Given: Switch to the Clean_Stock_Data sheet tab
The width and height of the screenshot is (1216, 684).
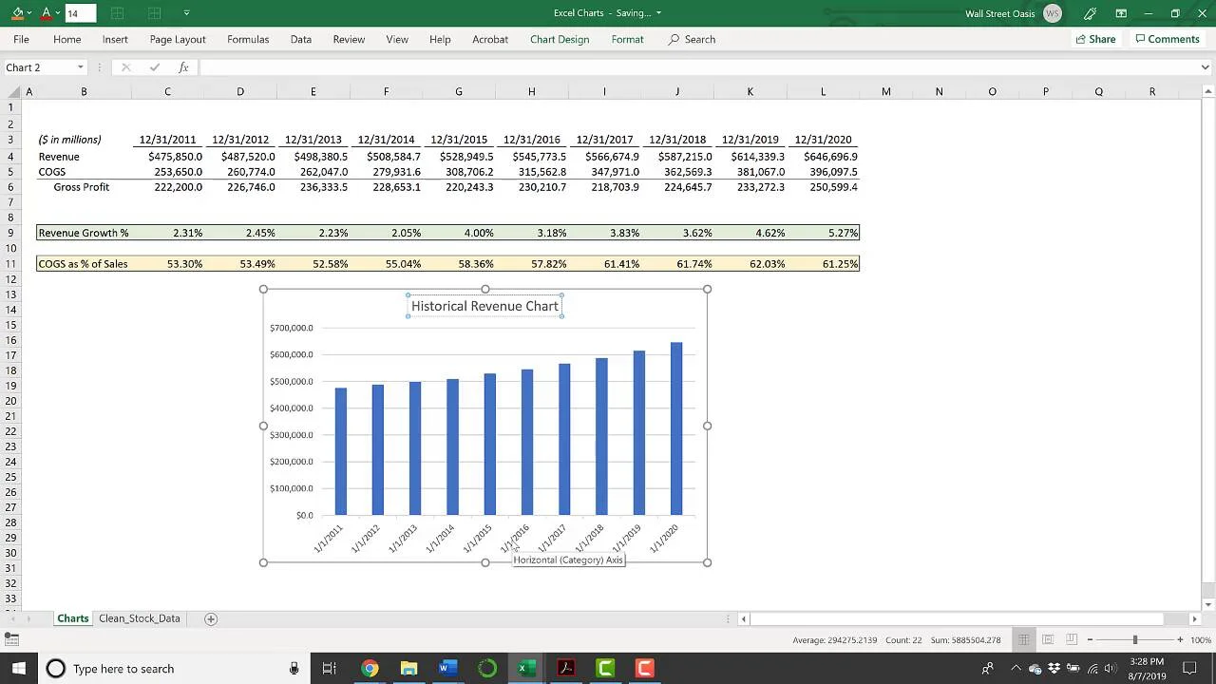Looking at the screenshot, I should 139,618.
